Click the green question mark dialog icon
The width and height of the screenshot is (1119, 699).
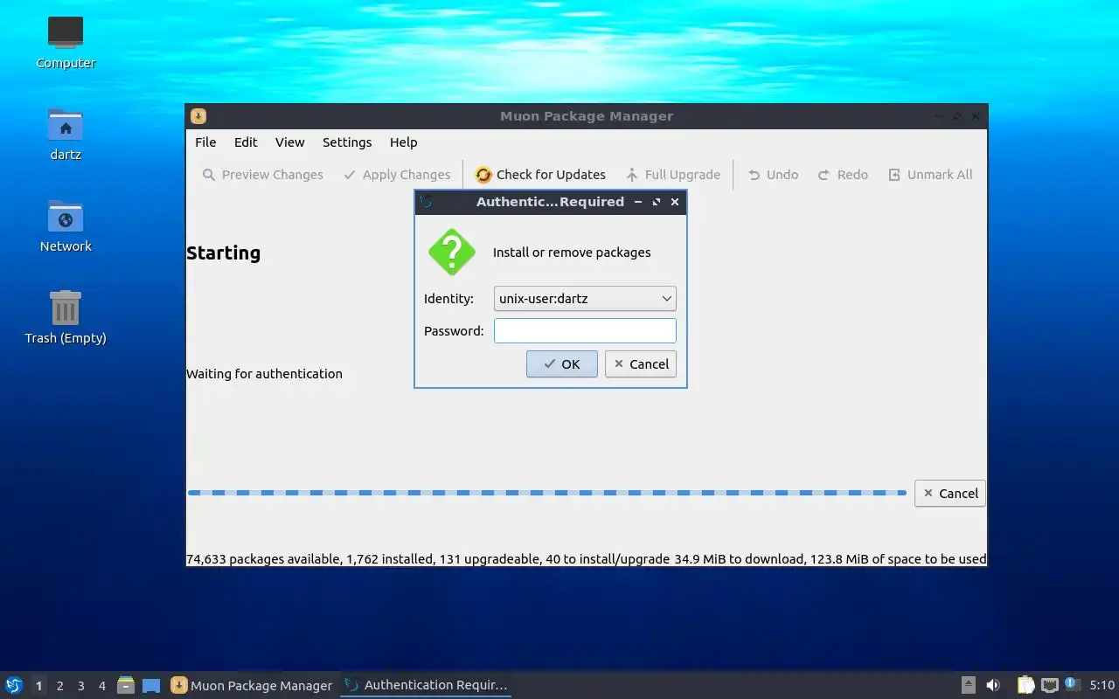tap(451, 253)
